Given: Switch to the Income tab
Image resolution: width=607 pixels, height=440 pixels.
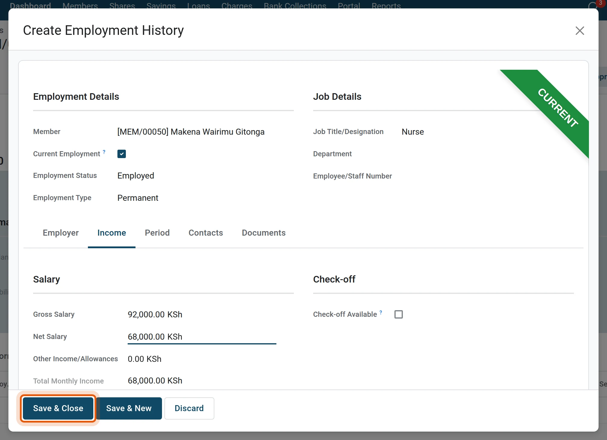Looking at the screenshot, I should tap(112, 233).
